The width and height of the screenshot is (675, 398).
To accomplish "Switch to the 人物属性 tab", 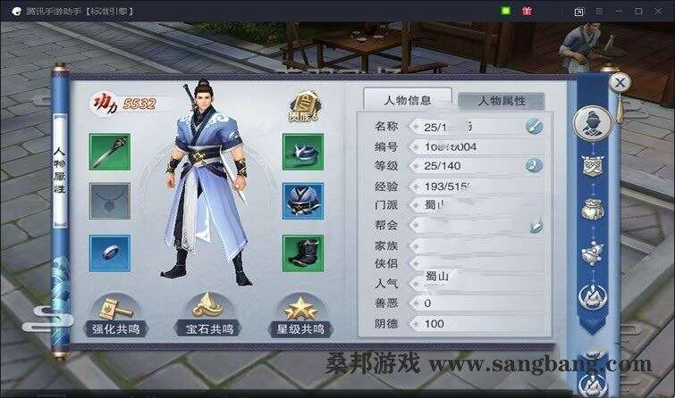I will [502, 101].
